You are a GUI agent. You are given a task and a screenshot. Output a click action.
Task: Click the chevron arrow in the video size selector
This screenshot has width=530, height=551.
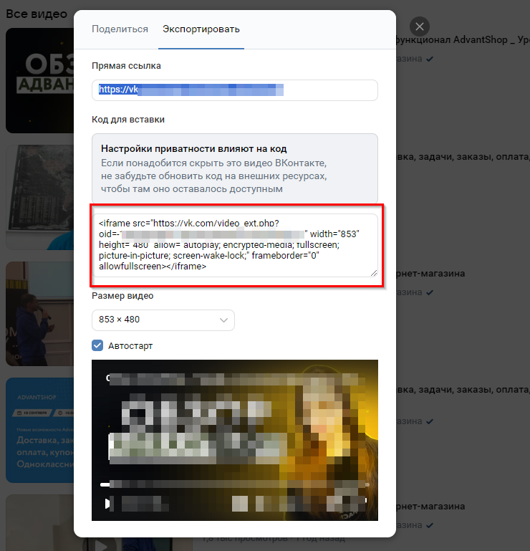[x=224, y=320]
